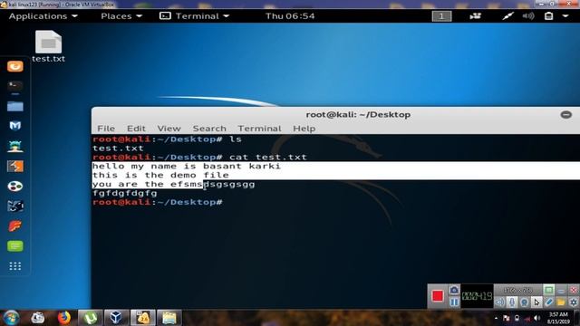The image size is (580, 326).
Task: Open the Windows clock showing 3:57 AM
Action: click(x=558, y=318)
